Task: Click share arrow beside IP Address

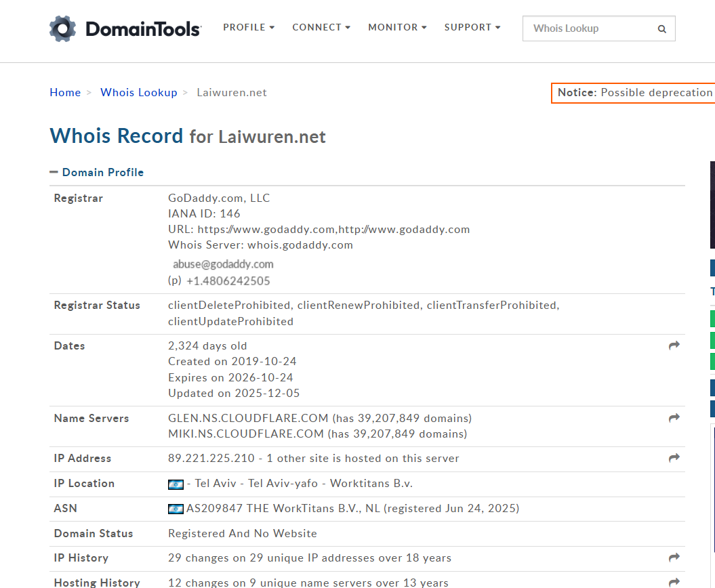Action: coord(674,458)
